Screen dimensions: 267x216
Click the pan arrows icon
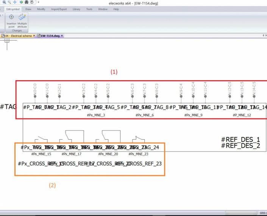tap(15, 2)
